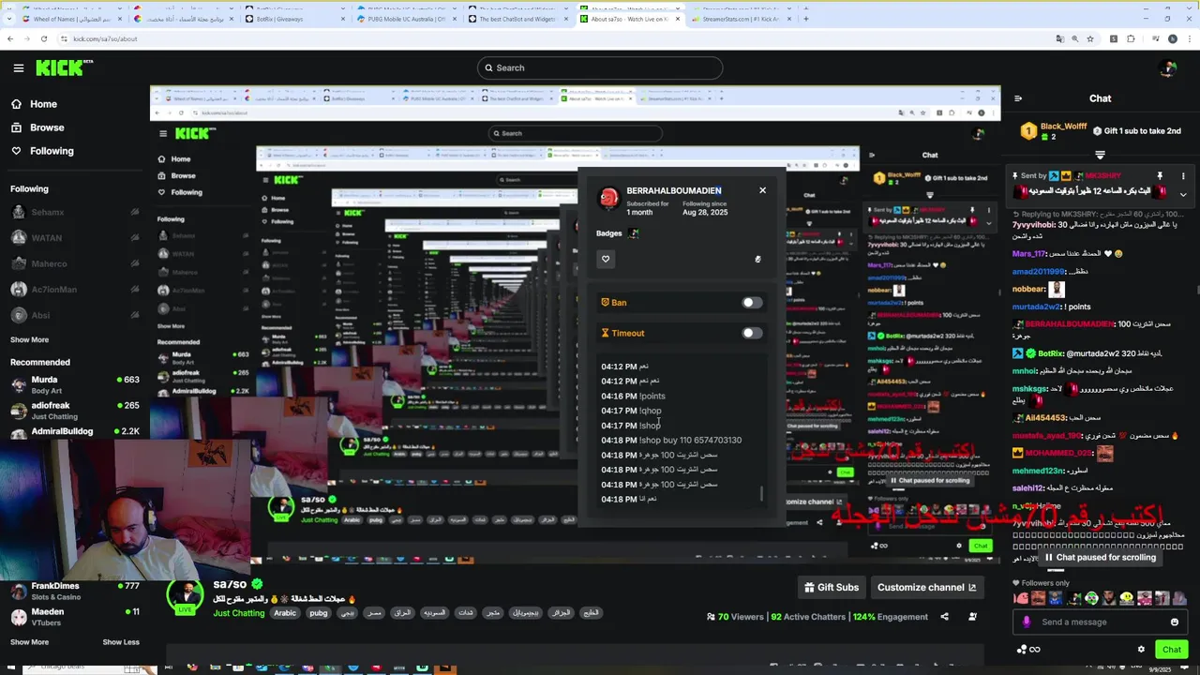Click the Search input in header
This screenshot has width=1200, height=675.
click(600, 67)
